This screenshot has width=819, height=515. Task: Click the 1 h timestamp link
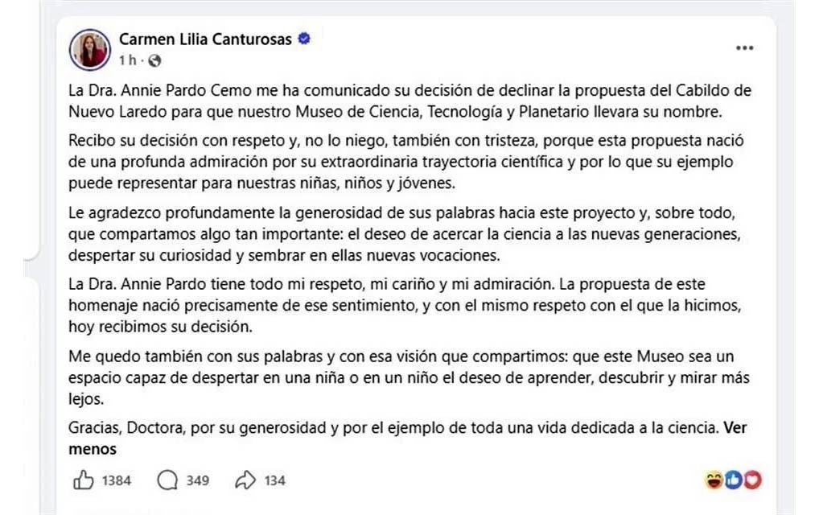coord(127,60)
